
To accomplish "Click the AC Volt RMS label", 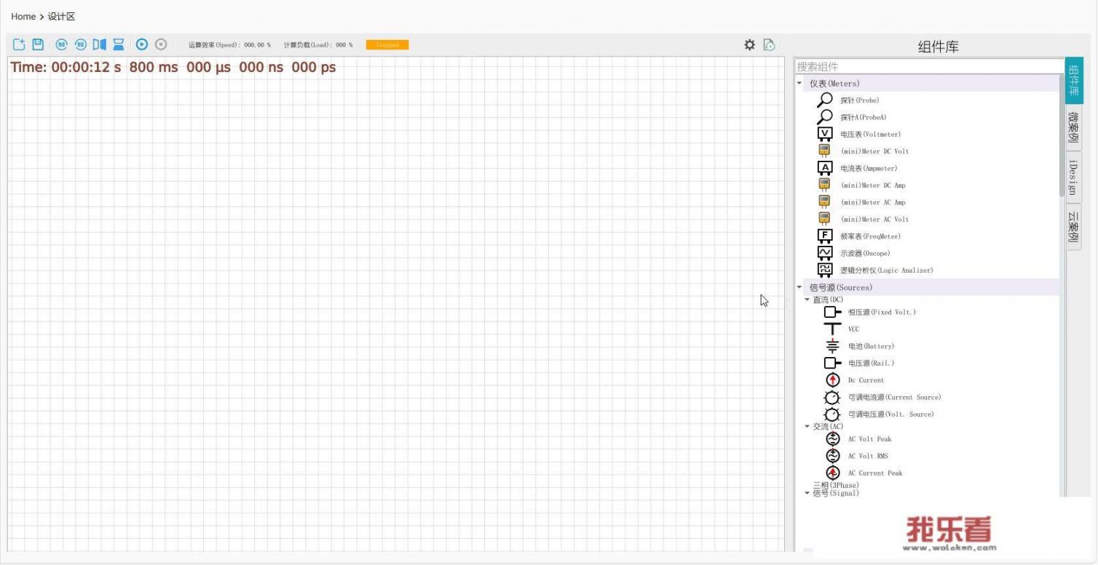I will (868, 456).
